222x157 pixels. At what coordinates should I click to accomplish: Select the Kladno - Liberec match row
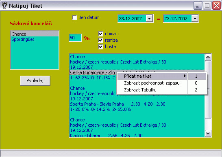pos(137,136)
